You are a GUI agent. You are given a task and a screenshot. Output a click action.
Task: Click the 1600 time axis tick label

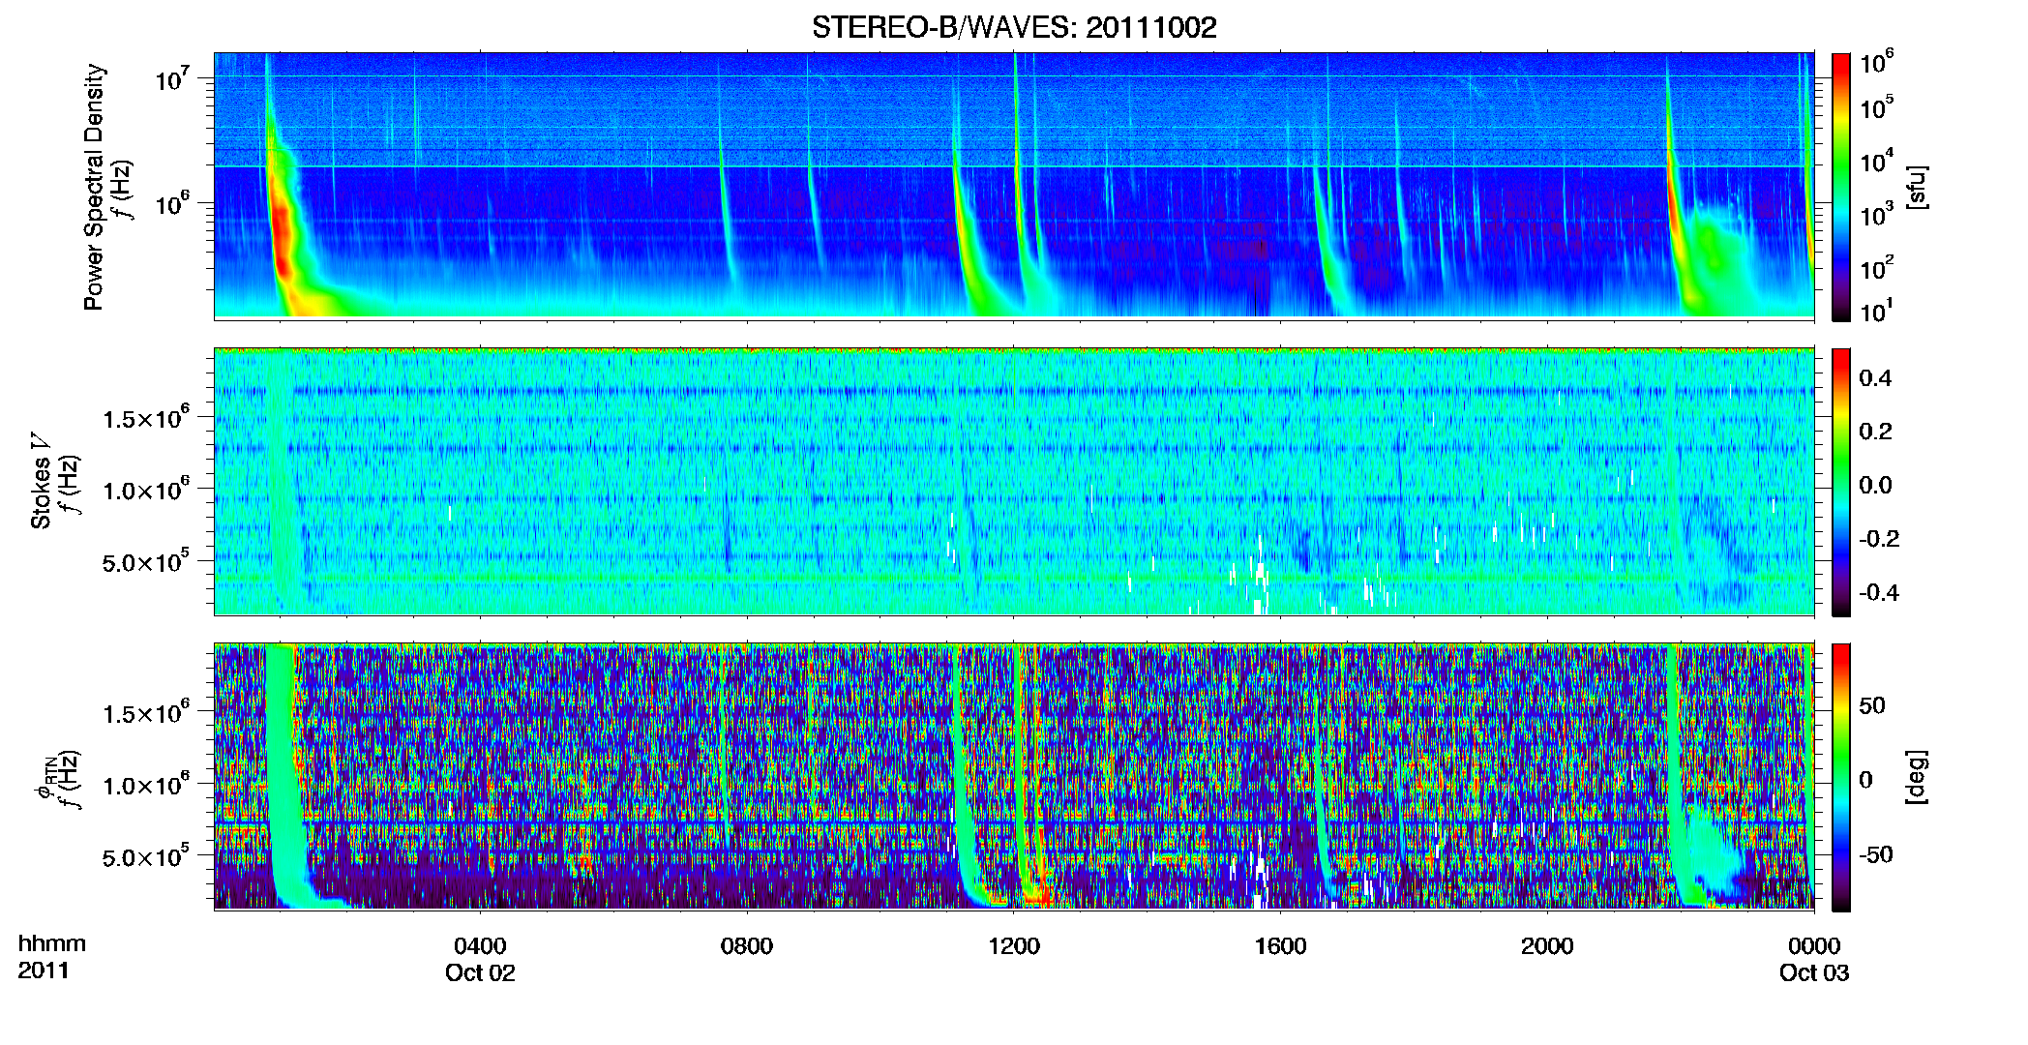click(x=1281, y=945)
